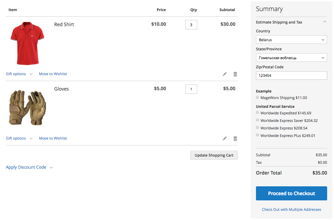
Task: Click Proceed to Checkout button
Action: pos(291,193)
